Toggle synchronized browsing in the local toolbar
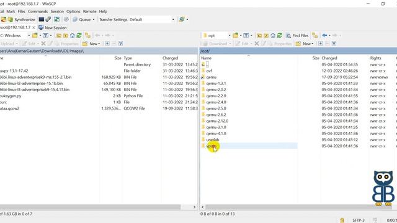Image resolution: width=397 pixels, height=223 pixels. click(87, 36)
